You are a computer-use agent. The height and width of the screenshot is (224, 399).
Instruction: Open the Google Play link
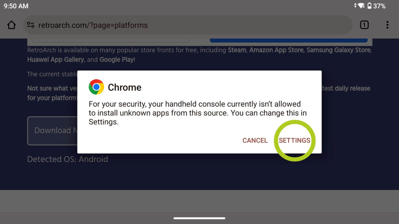[116, 59]
